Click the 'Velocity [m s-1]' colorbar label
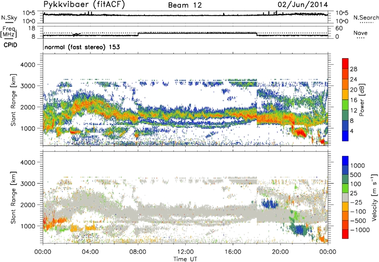 pyautogui.click(x=374, y=197)
